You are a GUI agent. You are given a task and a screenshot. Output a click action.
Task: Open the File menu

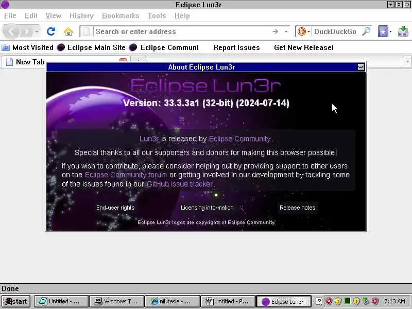coord(10,16)
